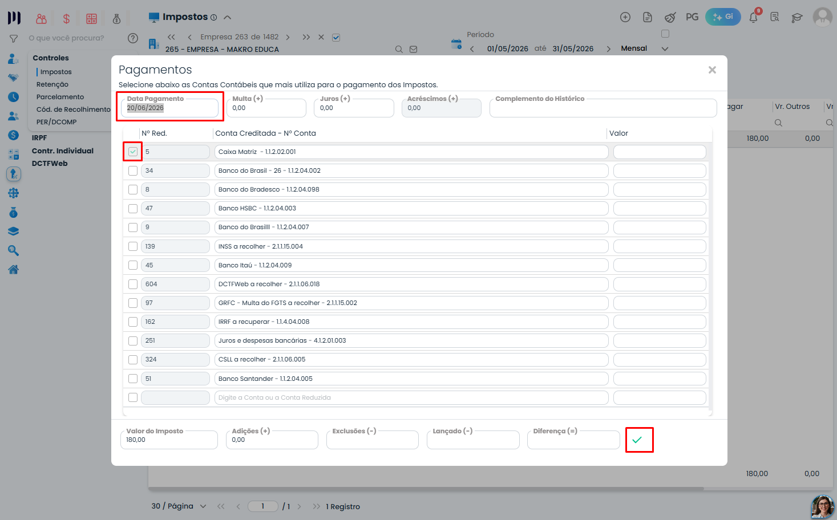Viewport: 837px width, 520px height.
Task: Uncheck the Caixa Matriz account checkbox
Action: 133,152
